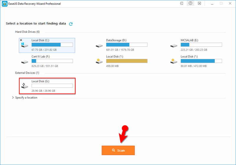
Task: Toggle the Local Disk (C:) radio button
Action: pyautogui.click(x=21, y=40)
